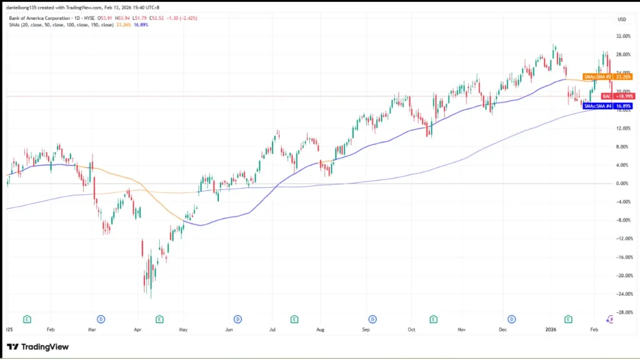Screen dimensions: 640x359
Task: Select the dividend marker just after Sep
Action: point(372,319)
